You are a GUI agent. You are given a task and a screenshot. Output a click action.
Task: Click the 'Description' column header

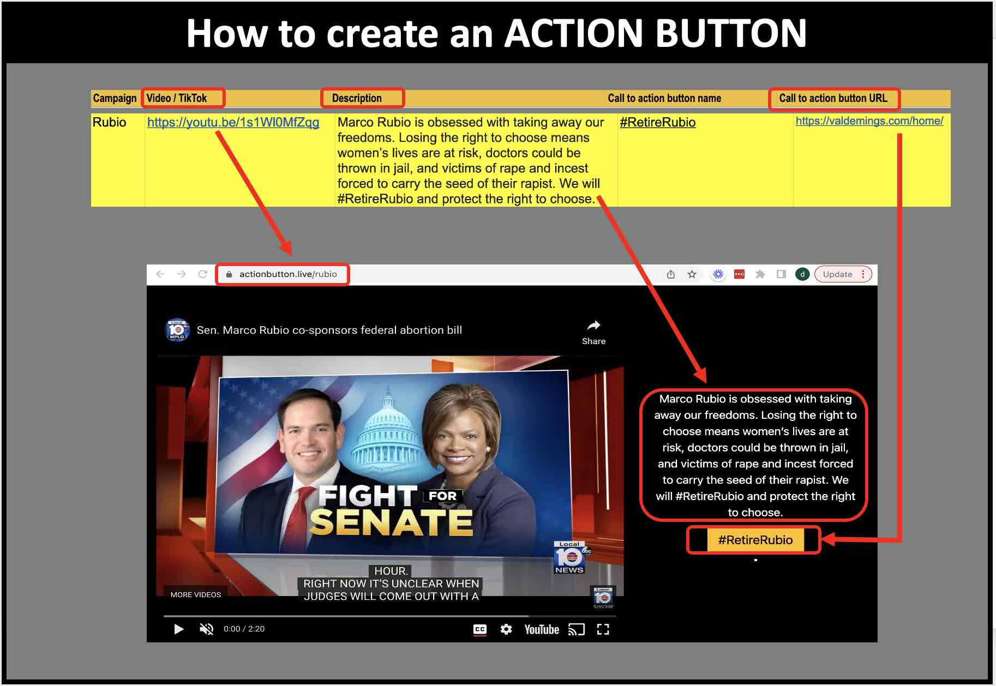coord(357,98)
